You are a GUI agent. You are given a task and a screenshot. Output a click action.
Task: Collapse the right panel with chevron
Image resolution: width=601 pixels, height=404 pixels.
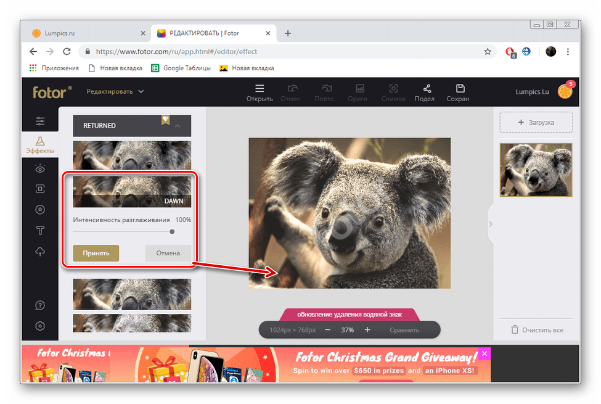click(491, 224)
